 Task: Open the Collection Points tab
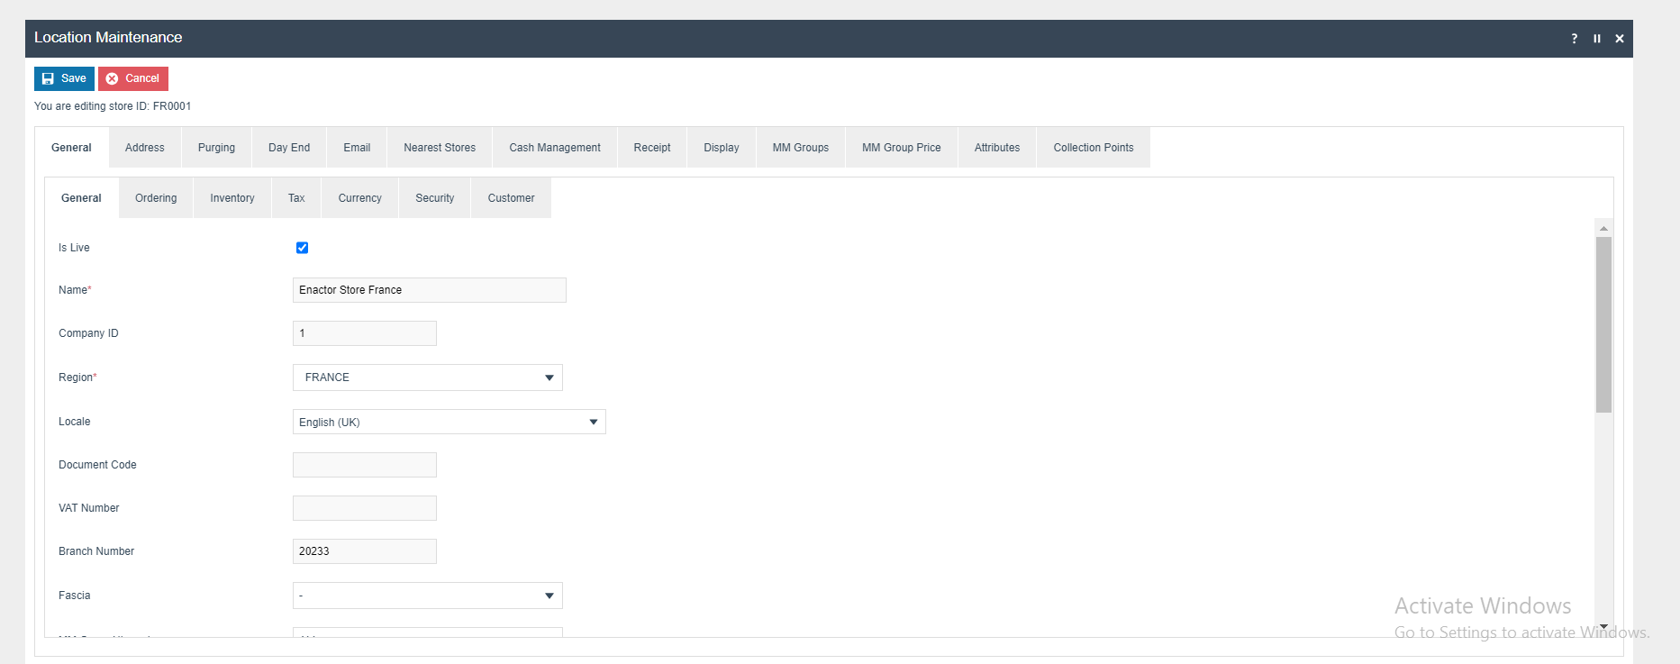coord(1093,148)
